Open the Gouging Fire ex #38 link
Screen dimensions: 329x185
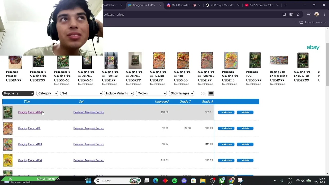click(x=29, y=128)
